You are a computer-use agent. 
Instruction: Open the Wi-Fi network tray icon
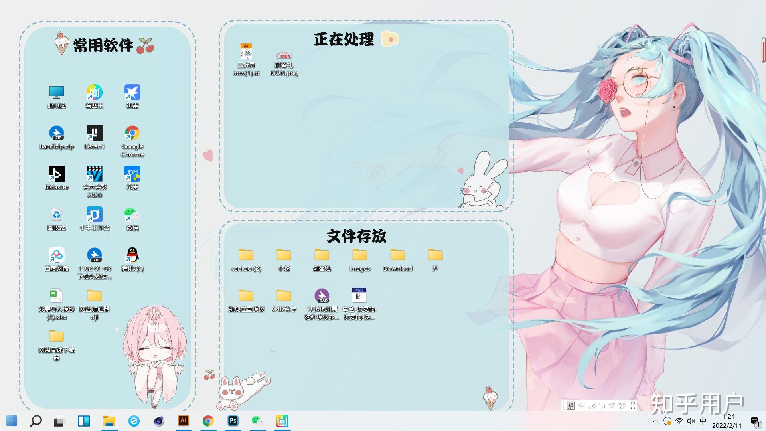click(679, 421)
